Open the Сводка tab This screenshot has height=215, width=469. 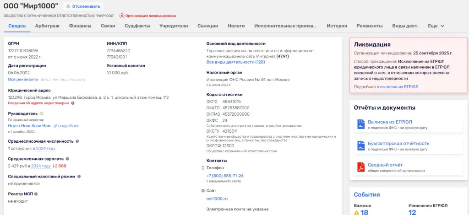(17, 26)
